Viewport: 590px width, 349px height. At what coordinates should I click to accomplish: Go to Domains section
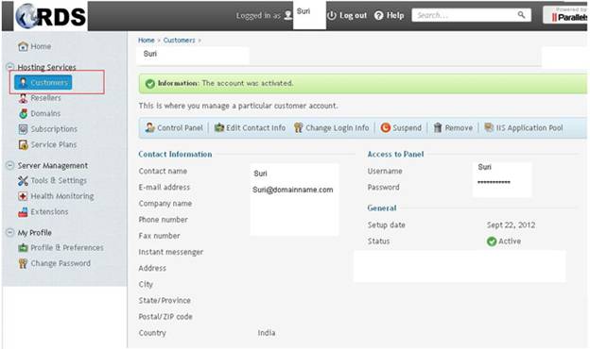45,114
